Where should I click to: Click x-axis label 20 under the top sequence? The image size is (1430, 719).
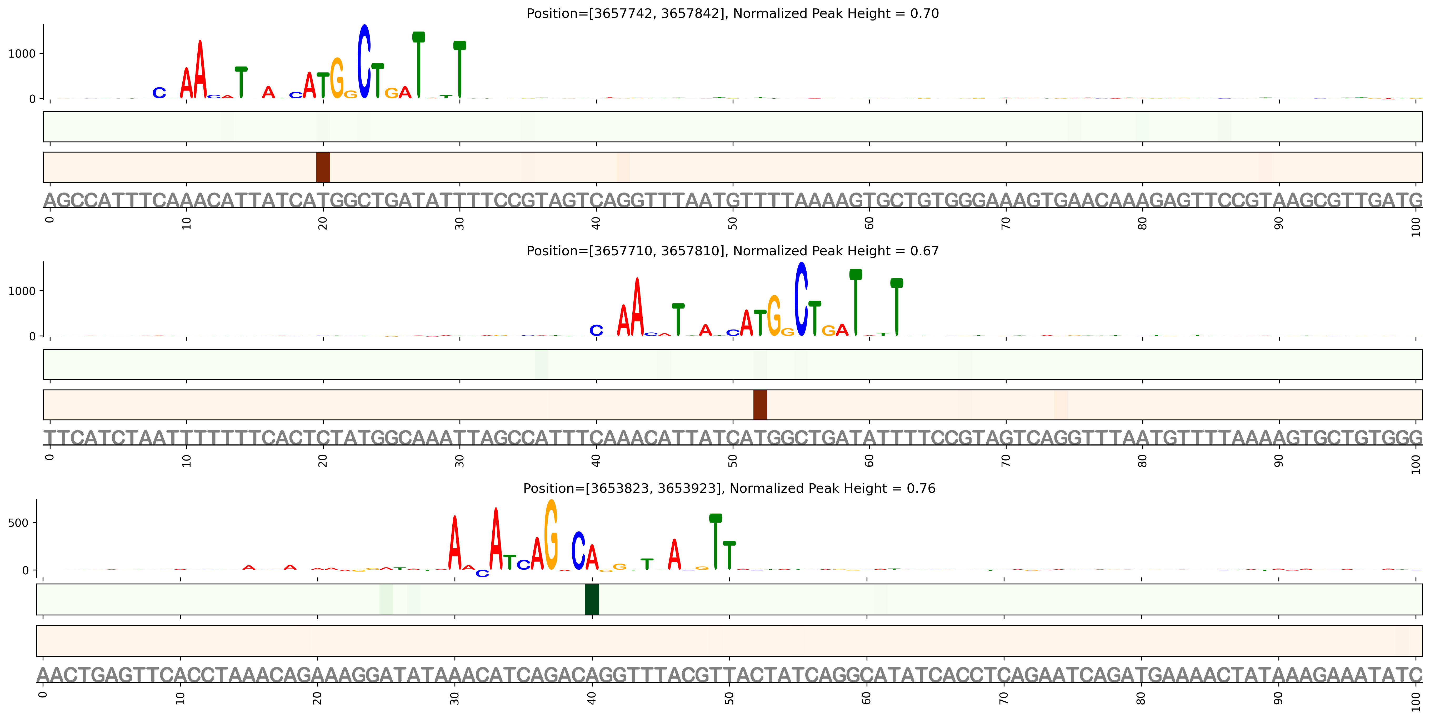click(323, 223)
